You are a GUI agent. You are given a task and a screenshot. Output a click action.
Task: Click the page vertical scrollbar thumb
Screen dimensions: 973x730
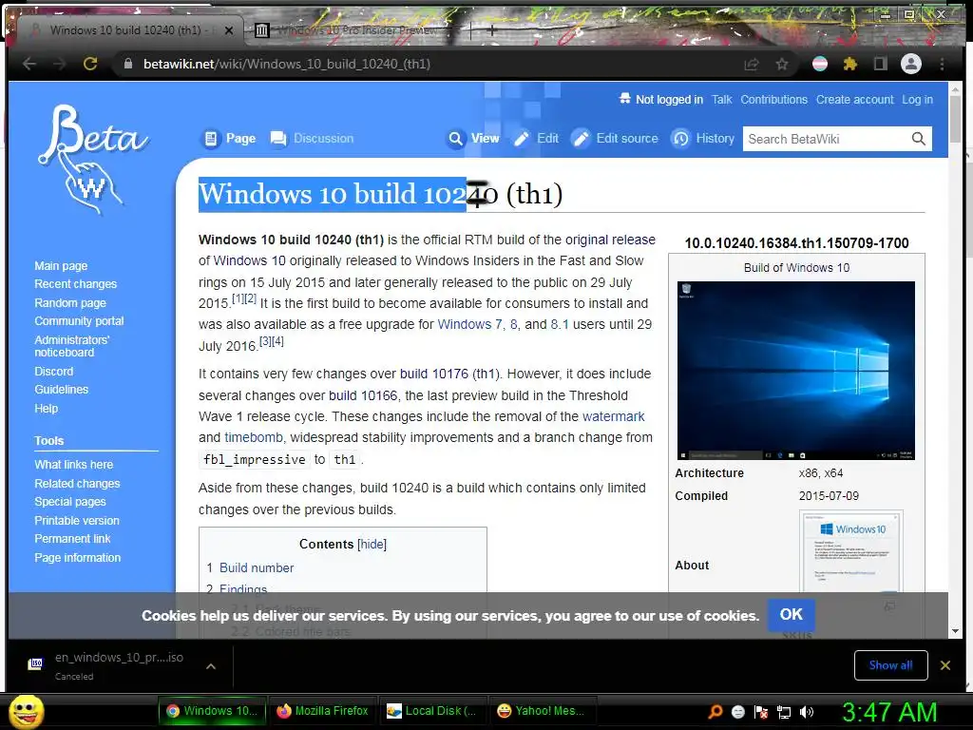954,117
